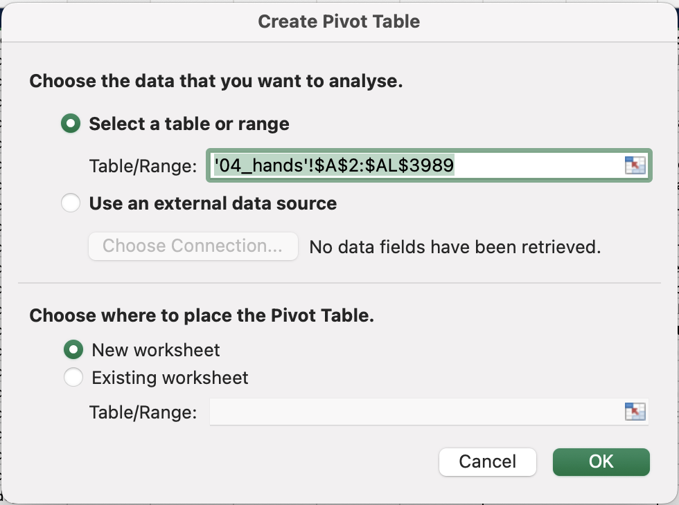Click the 'New worksheet' label text
The width and height of the screenshot is (679, 505).
click(x=156, y=350)
